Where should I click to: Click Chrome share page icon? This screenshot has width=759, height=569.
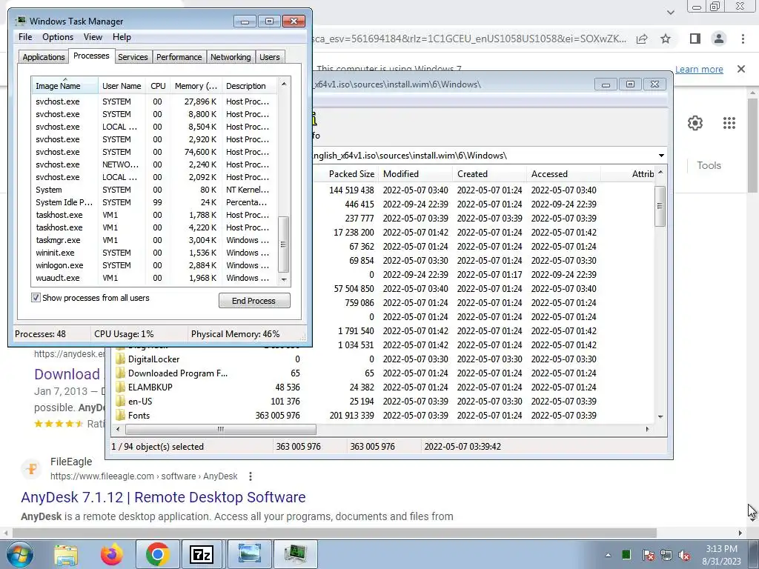tap(642, 39)
